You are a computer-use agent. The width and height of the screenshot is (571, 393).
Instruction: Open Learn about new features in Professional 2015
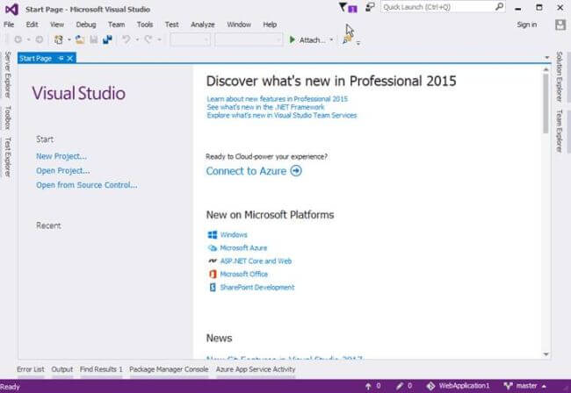277,99
